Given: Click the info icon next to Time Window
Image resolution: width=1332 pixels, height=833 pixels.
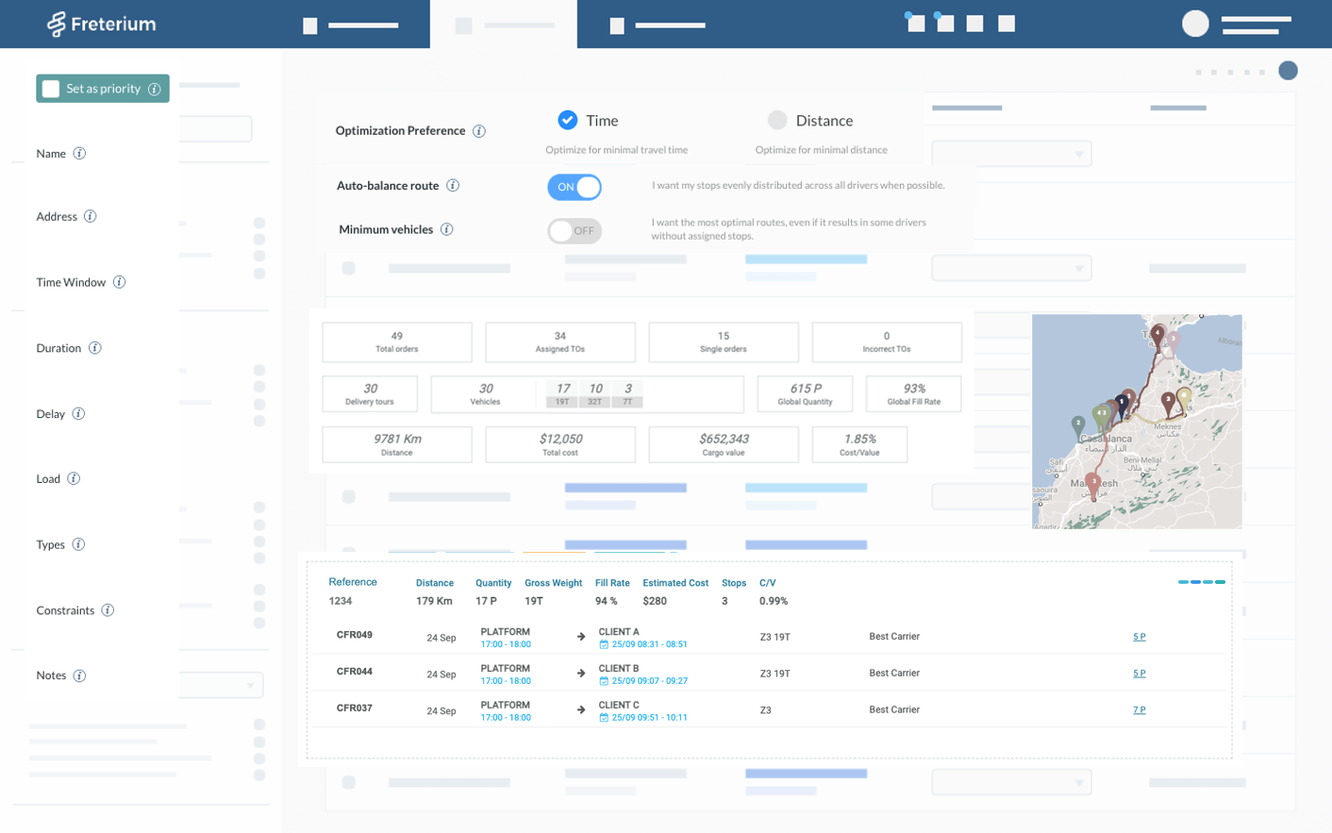Looking at the screenshot, I should 120,282.
